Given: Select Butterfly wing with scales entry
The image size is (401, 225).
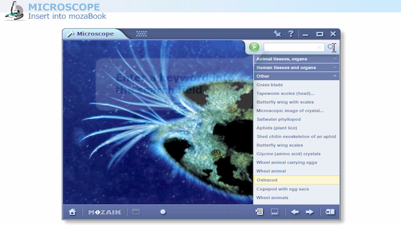Looking at the screenshot, I should pos(285,102).
